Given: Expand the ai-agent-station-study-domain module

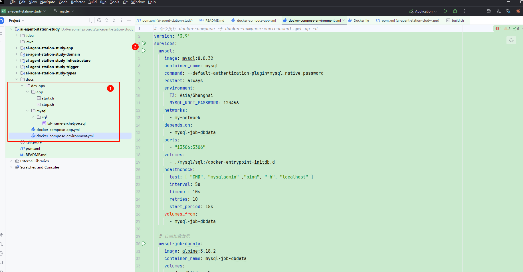Looking at the screenshot, I should pyautogui.click(x=17, y=54).
